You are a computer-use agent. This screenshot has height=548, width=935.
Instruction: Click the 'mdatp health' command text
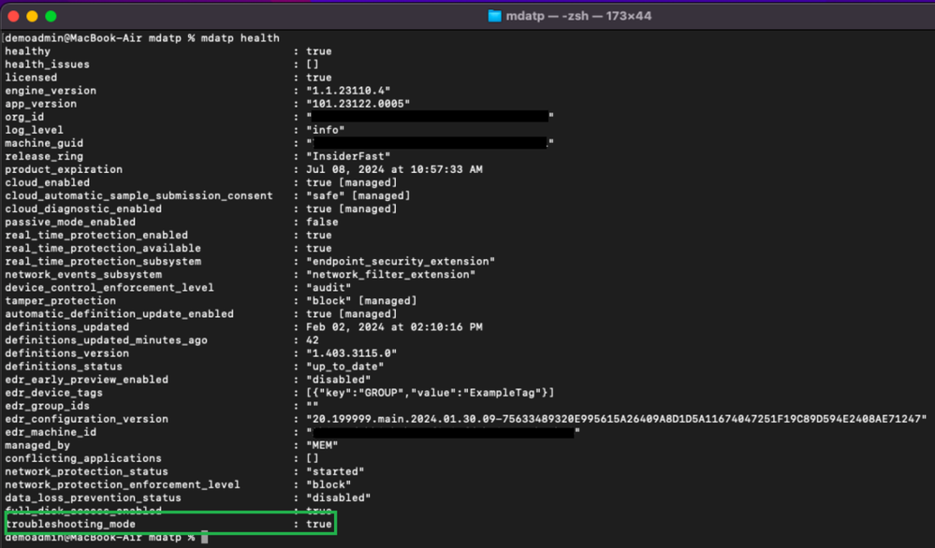tap(240, 38)
